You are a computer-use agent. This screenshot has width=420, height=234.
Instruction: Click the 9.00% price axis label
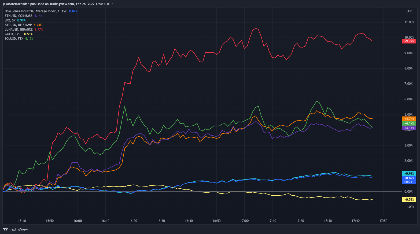click(x=408, y=53)
